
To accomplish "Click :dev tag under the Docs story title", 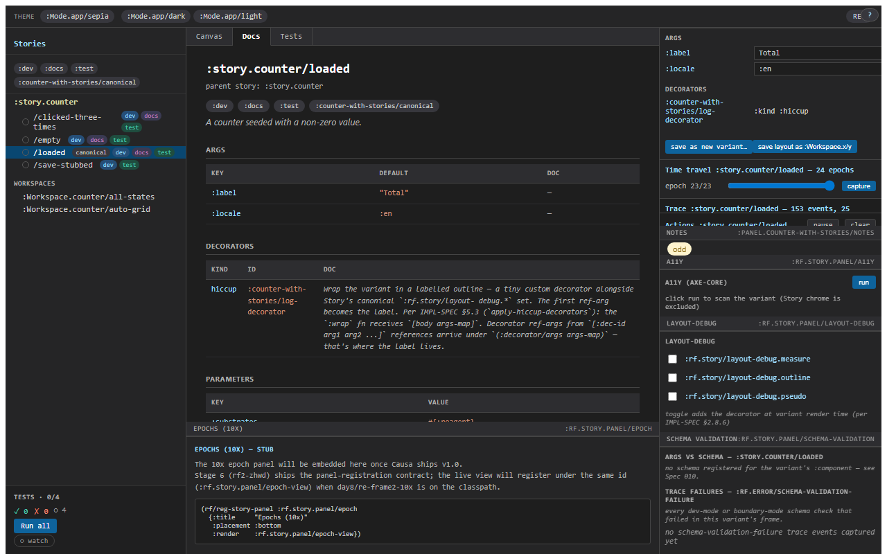I will [220, 106].
